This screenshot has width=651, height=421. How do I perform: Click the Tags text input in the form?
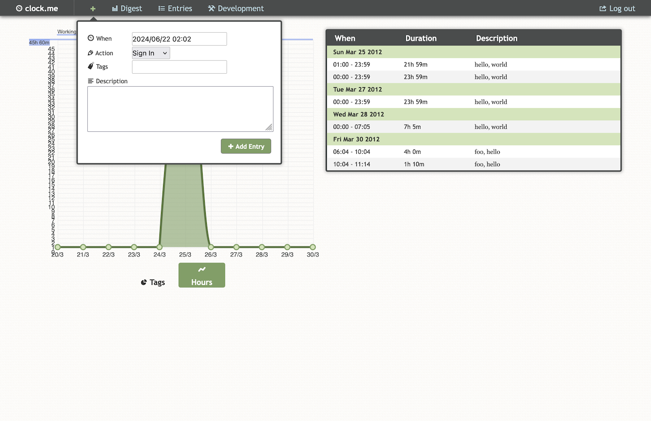[x=179, y=67]
